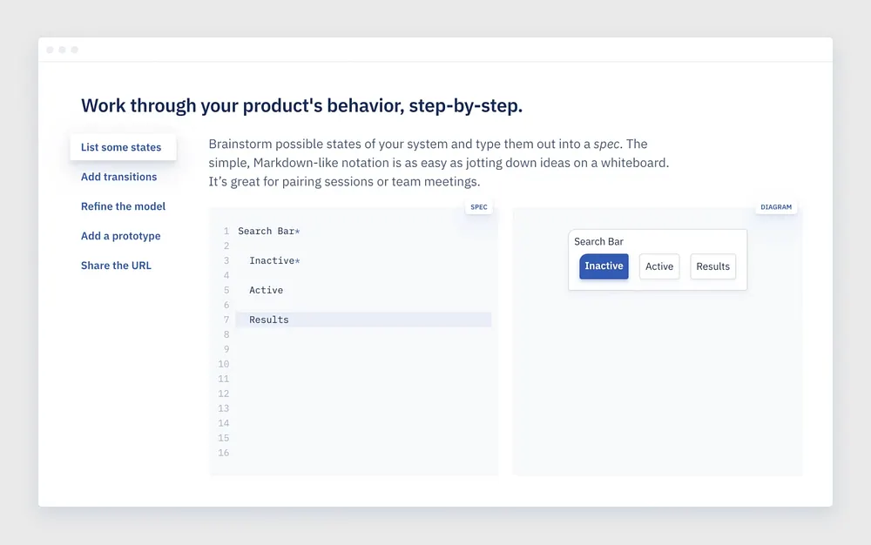The image size is (871, 545).
Task: Click the first window dot in the title bar
Action: [x=51, y=50]
